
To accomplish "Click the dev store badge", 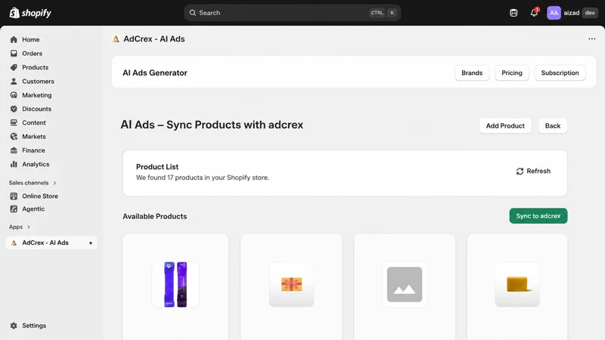I will pyautogui.click(x=590, y=13).
